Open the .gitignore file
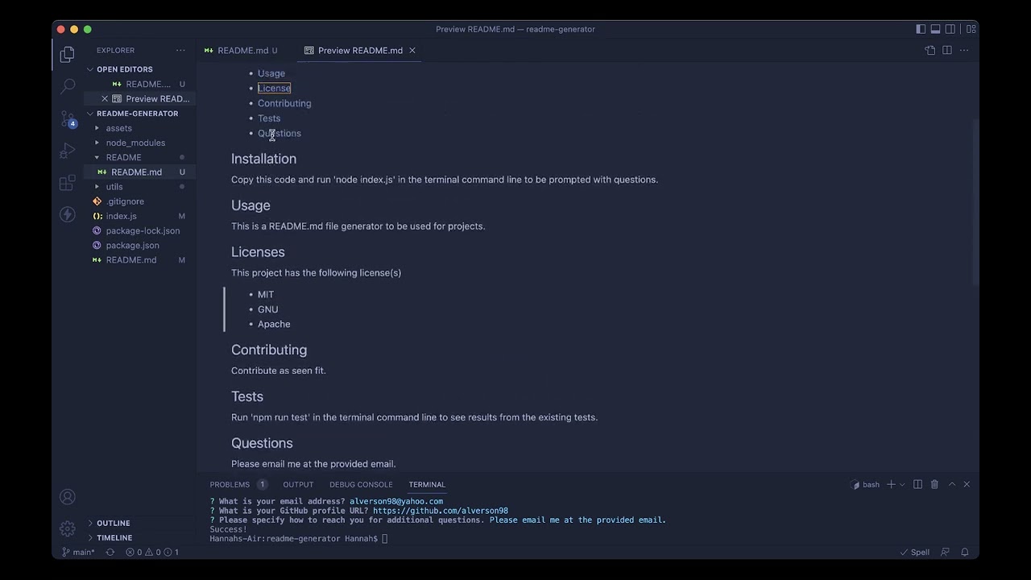 point(125,201)
